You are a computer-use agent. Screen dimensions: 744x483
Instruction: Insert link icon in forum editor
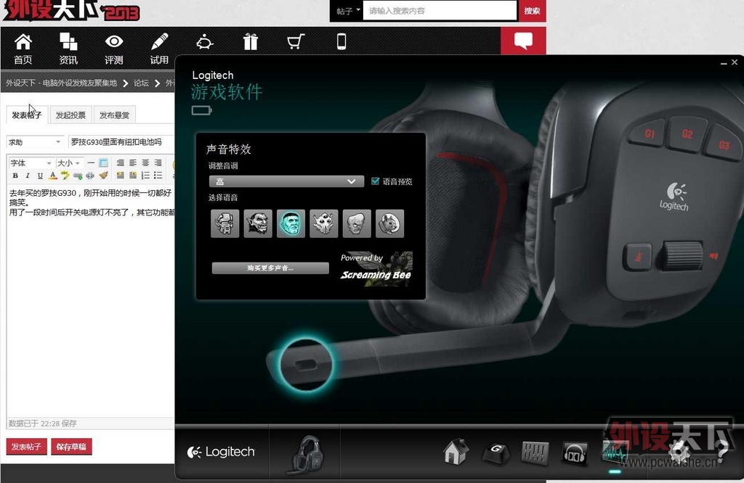pyautogui.click(x=78, y=176)
